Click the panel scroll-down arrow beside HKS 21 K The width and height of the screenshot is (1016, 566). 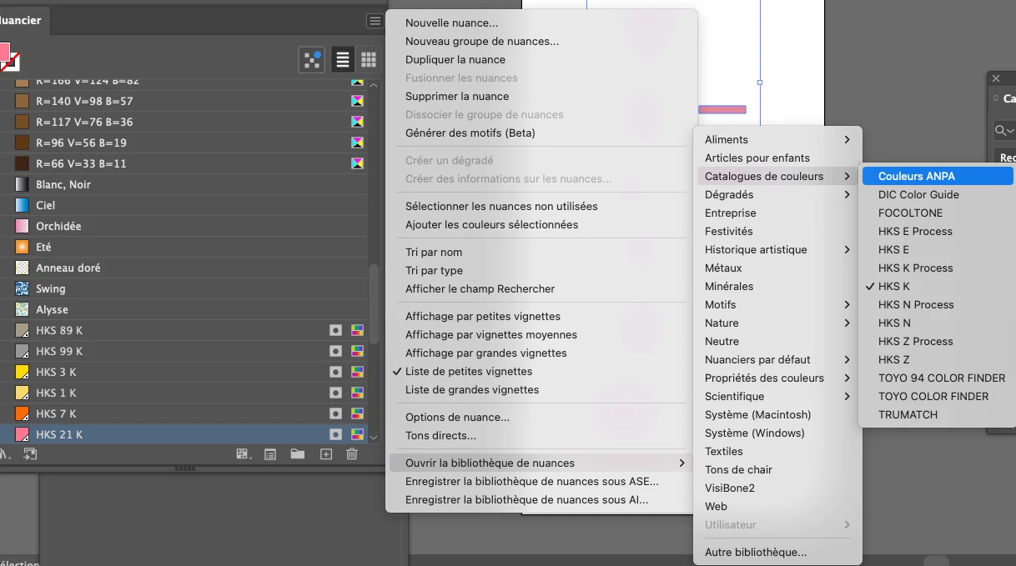(374, 436)
